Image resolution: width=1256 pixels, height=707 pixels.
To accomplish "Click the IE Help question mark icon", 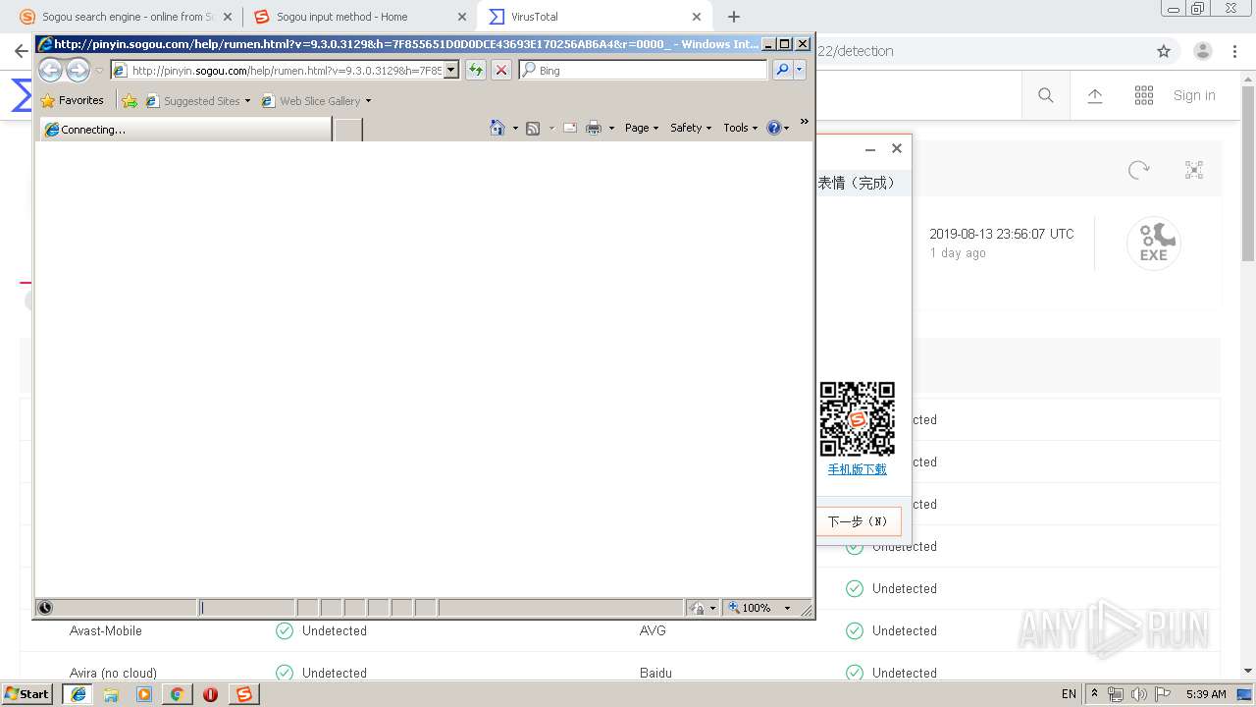I will point(774,128).
